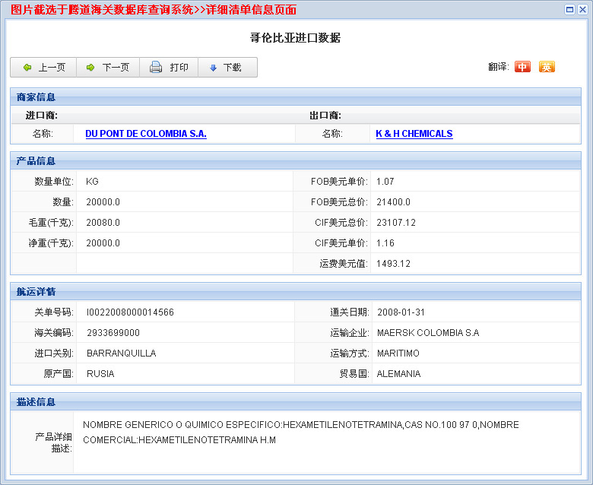593x485 pixels.
Task: Close the detail info window
Action: click(x=582, y=9)
